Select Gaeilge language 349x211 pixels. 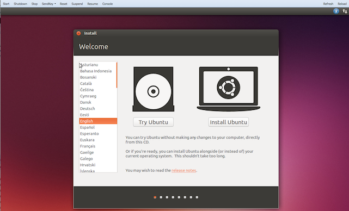coord(97,152)
